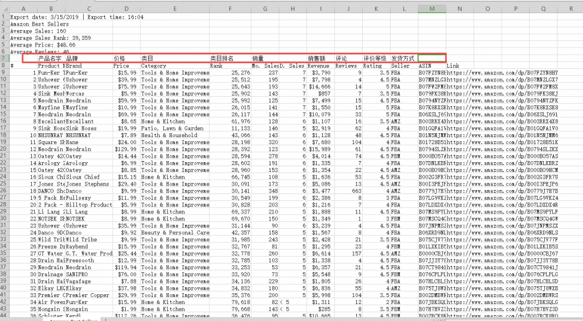Viewport: 583px width, 321px height.
Task: Click the 'Link' header cell
Action: (x=459, y=65)
